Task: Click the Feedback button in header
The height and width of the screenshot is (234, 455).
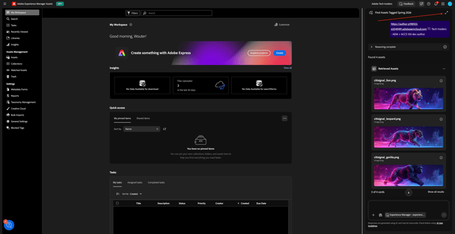Action: (406, 4)
